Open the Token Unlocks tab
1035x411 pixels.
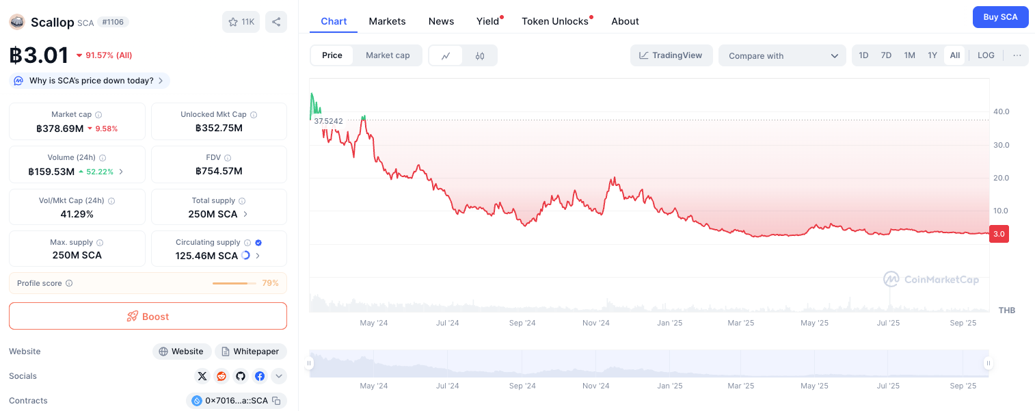click(555, 21)
